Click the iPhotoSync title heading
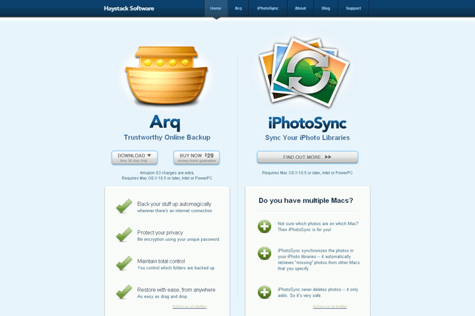475x316 pixels. click(307, 123)
